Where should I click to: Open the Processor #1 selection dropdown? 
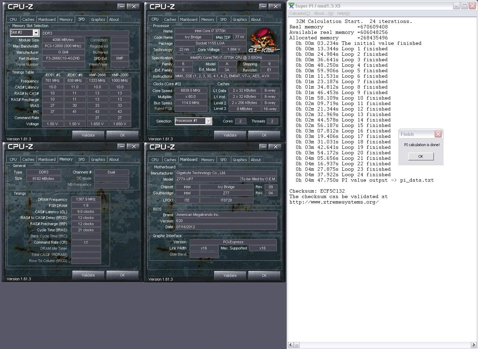[208, 121]
